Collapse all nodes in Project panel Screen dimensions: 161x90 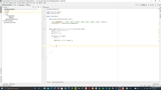[35, 7]
